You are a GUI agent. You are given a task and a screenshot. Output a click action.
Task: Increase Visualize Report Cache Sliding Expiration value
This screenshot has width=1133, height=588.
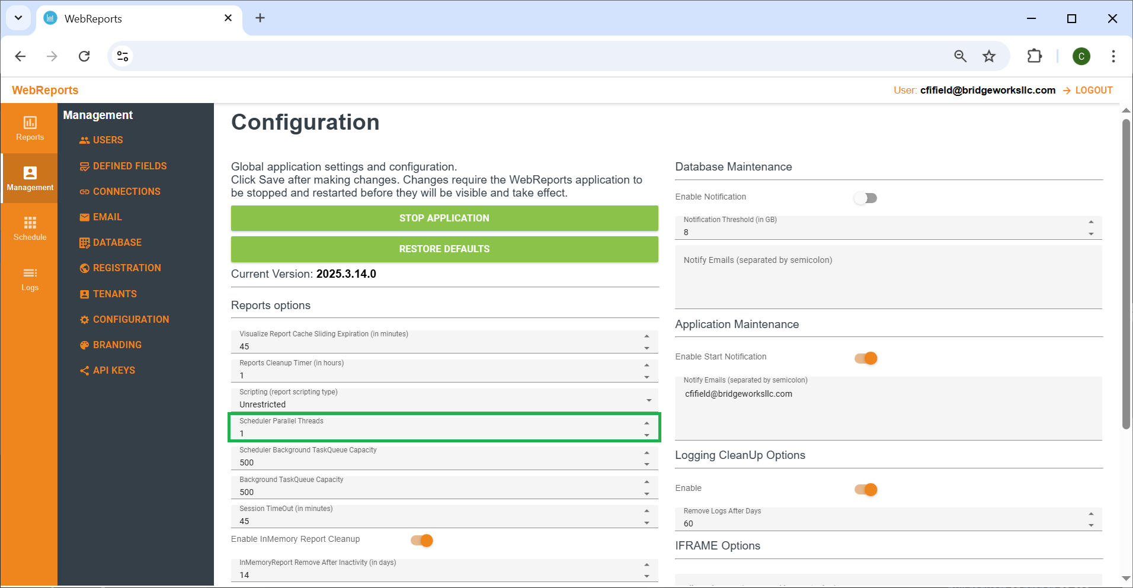pyautogui.click(x=646, y=336)
